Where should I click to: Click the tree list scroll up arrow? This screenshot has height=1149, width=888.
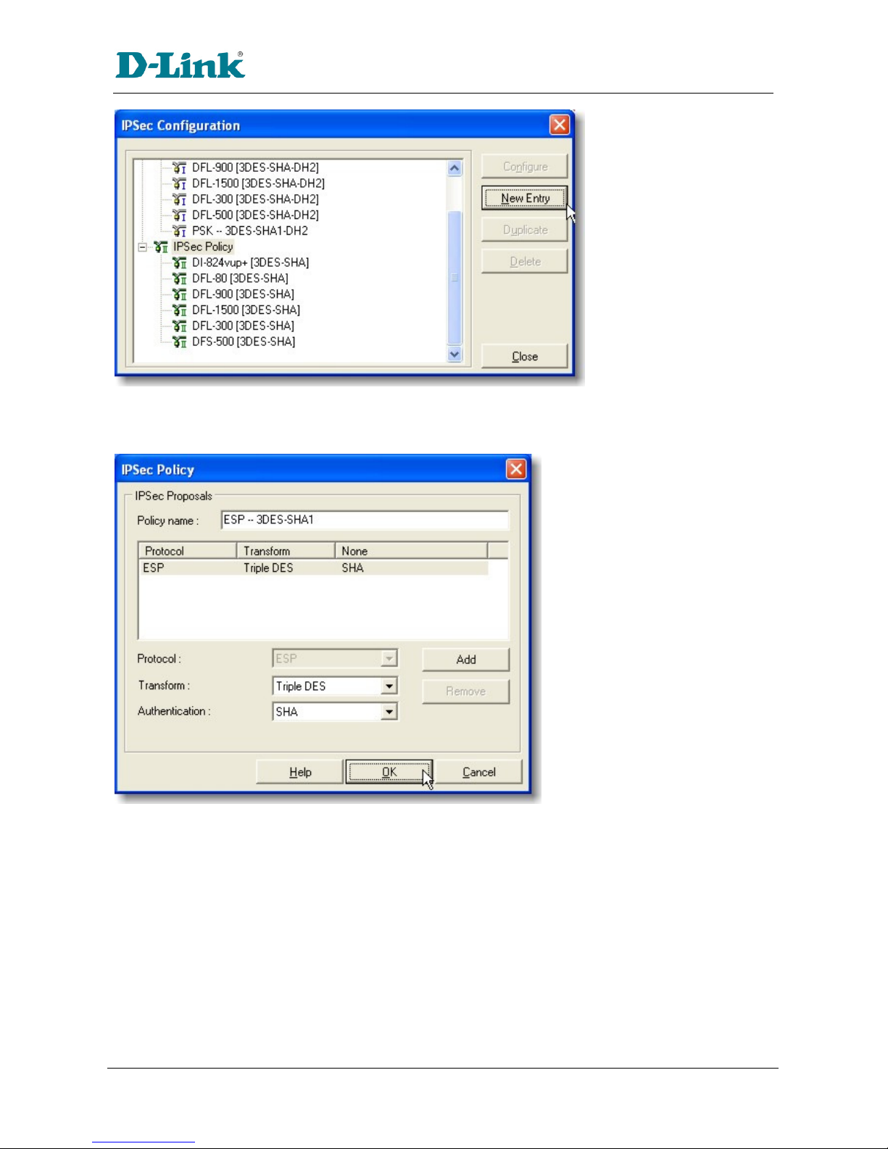[x=455, y=168]
